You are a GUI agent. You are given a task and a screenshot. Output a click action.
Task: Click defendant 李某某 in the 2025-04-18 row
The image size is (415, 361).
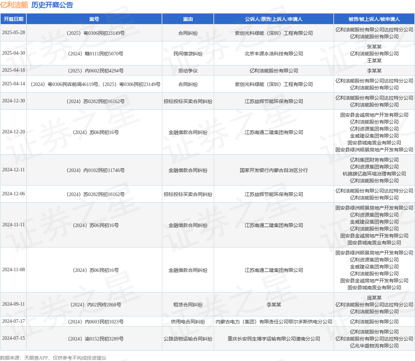tap(374, 71)
